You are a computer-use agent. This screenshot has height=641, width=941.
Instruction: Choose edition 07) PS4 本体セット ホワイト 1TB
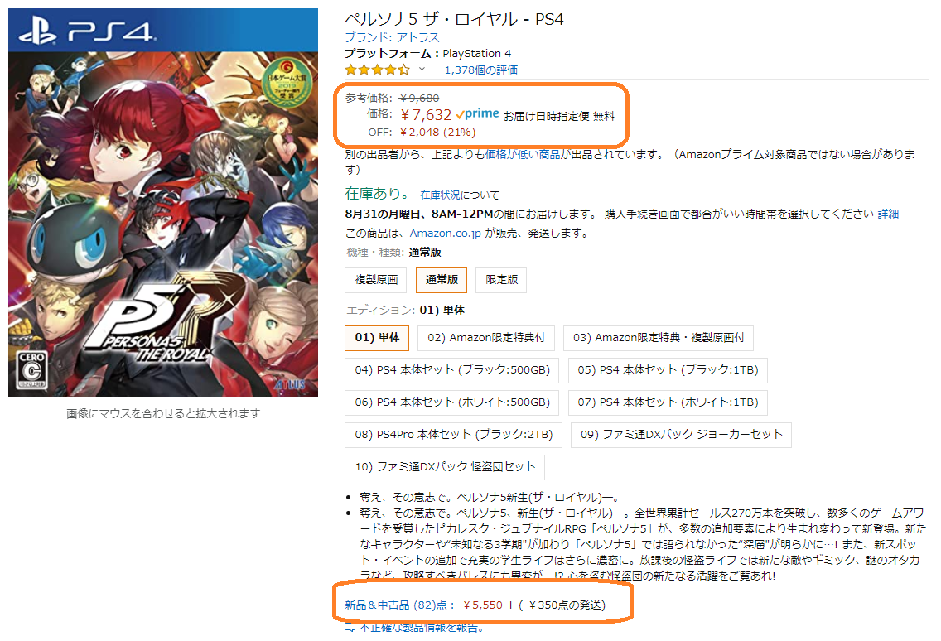[x=668, y=402]
